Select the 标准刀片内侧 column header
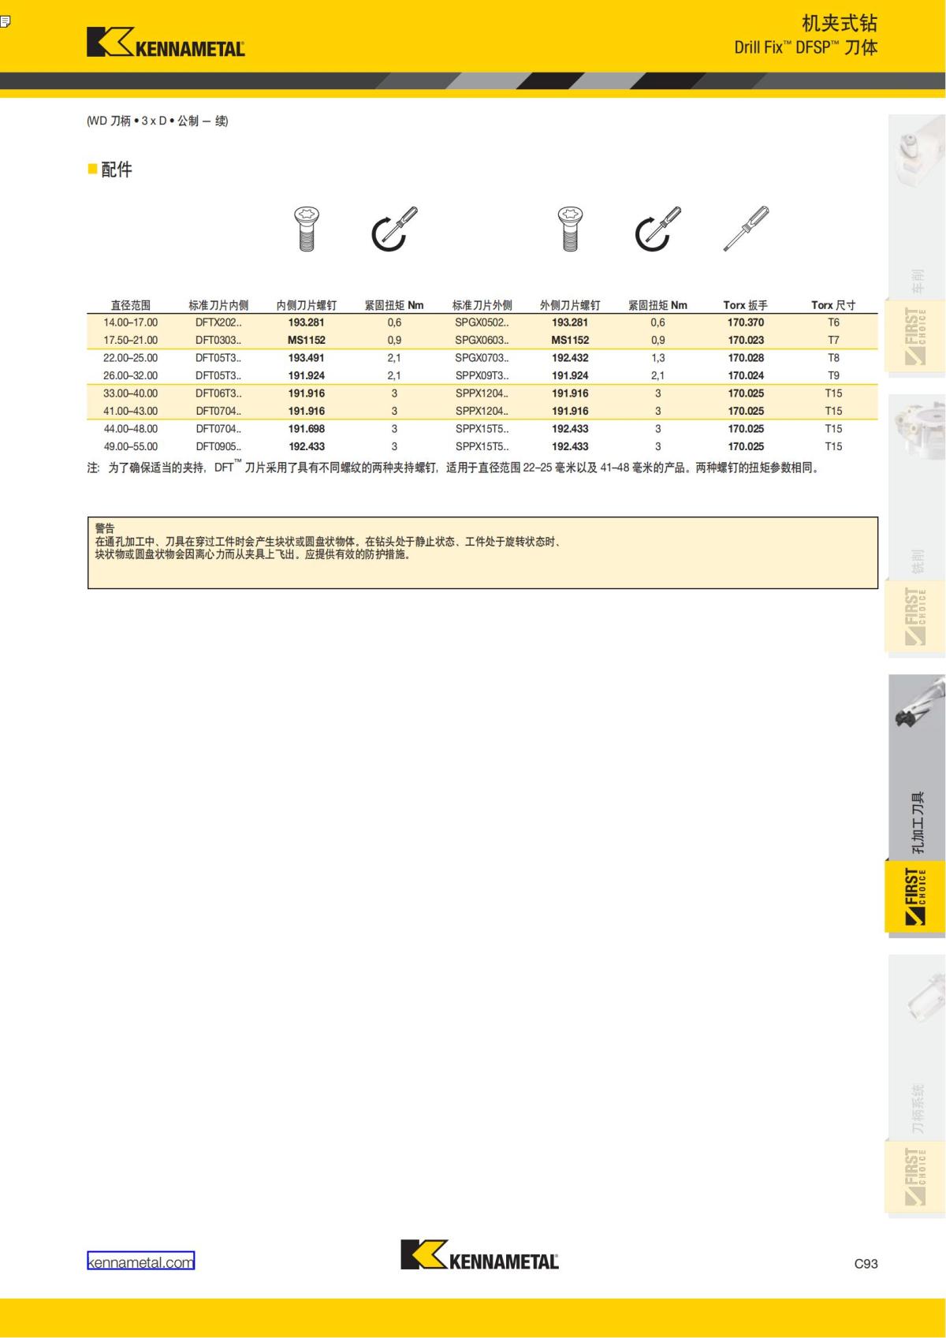 tap(218, 305)
